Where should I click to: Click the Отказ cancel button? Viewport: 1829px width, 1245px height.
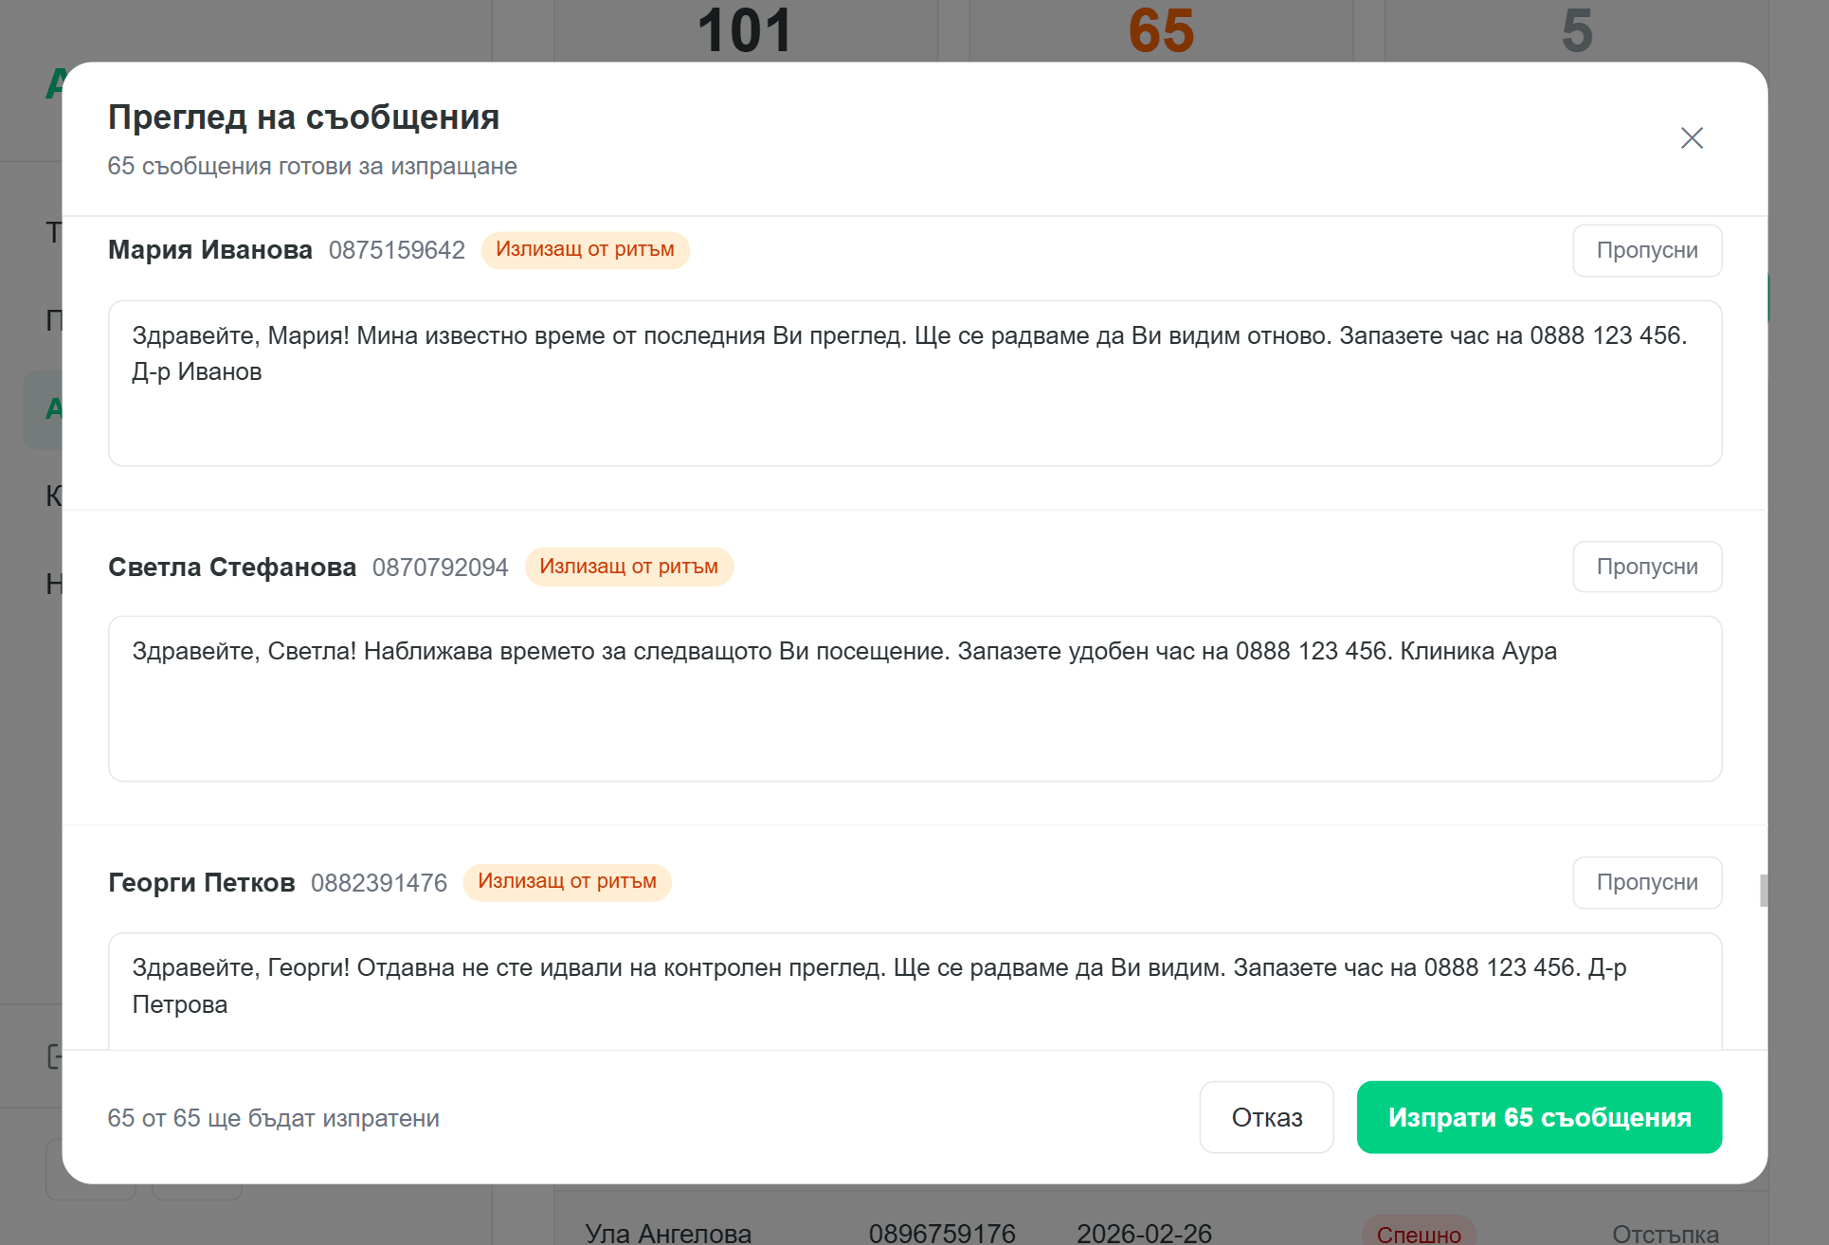[1266, 1117]
